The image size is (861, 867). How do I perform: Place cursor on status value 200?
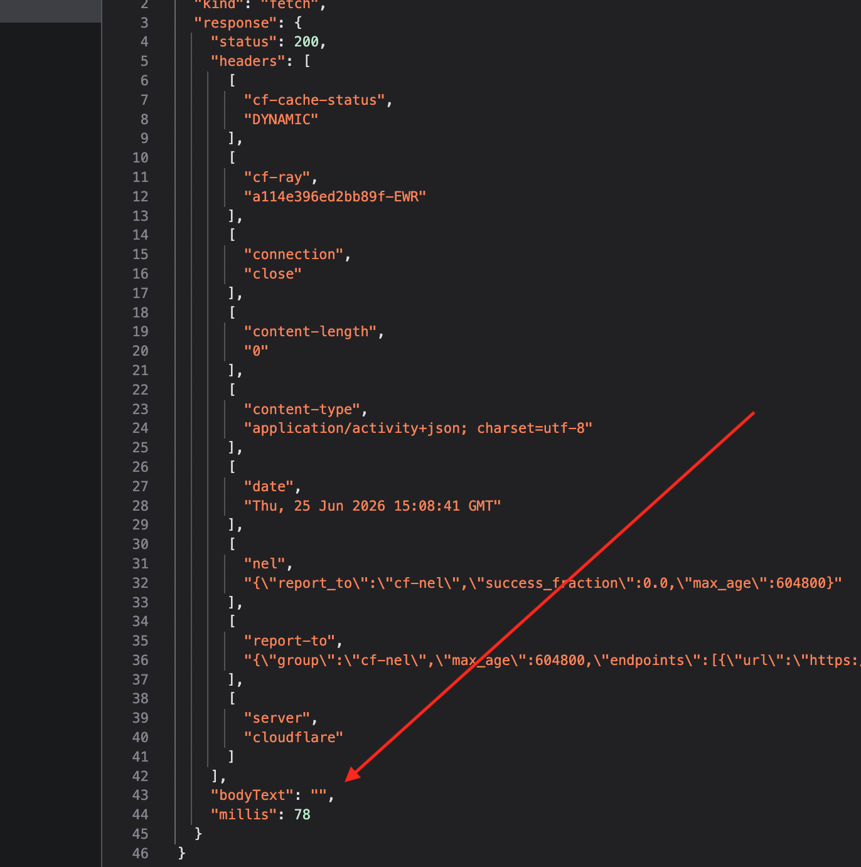306,41
